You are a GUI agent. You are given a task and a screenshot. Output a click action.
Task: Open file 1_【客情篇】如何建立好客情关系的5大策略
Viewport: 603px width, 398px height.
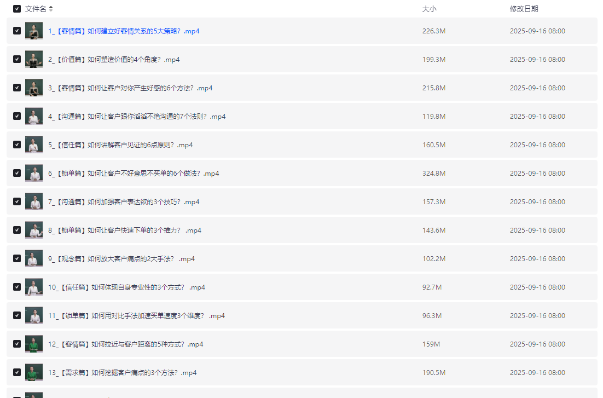[x=124, y=31]
